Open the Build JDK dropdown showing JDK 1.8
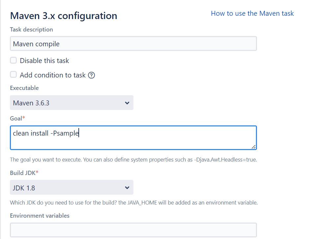309x239 pixels. [x=71, y=187]
